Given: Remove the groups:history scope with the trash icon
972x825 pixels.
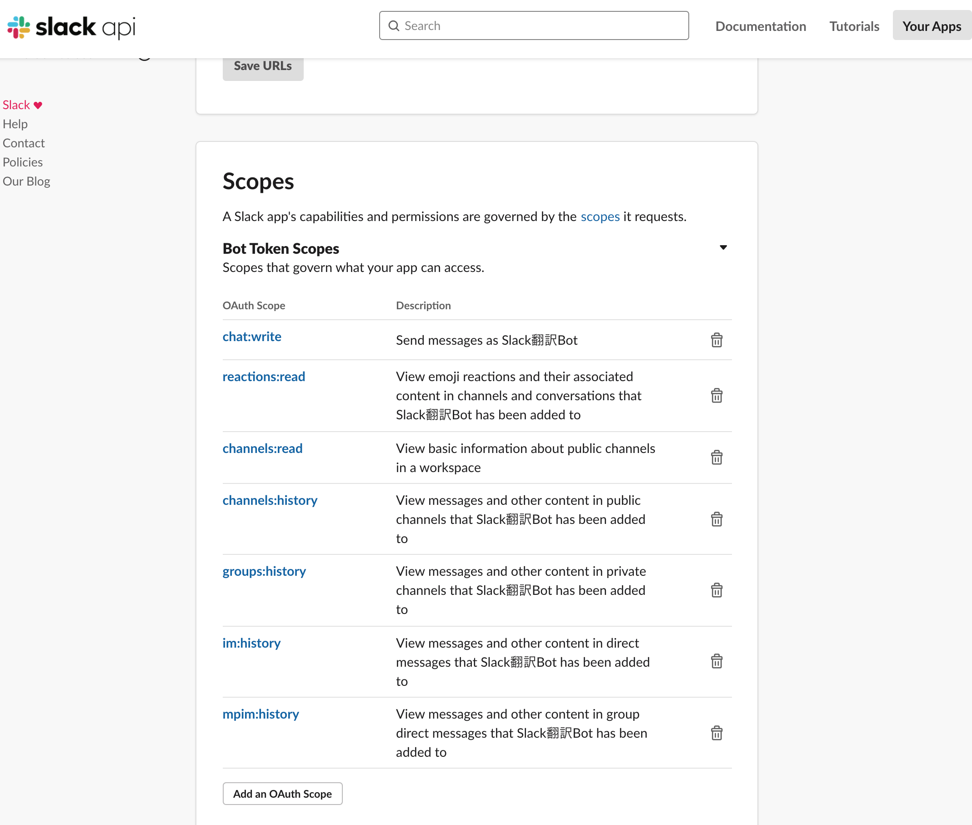Looking at the screenshot, I should (x=716, y=590).
